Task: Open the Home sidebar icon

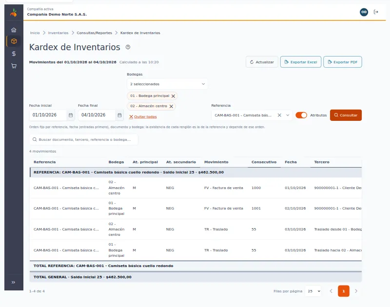Action: [x=14, y=30]
